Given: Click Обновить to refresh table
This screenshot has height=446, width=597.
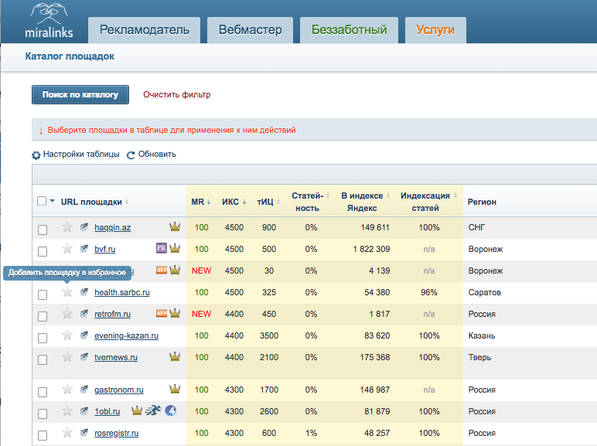Looking at the screenshot, I should [152, 155].
